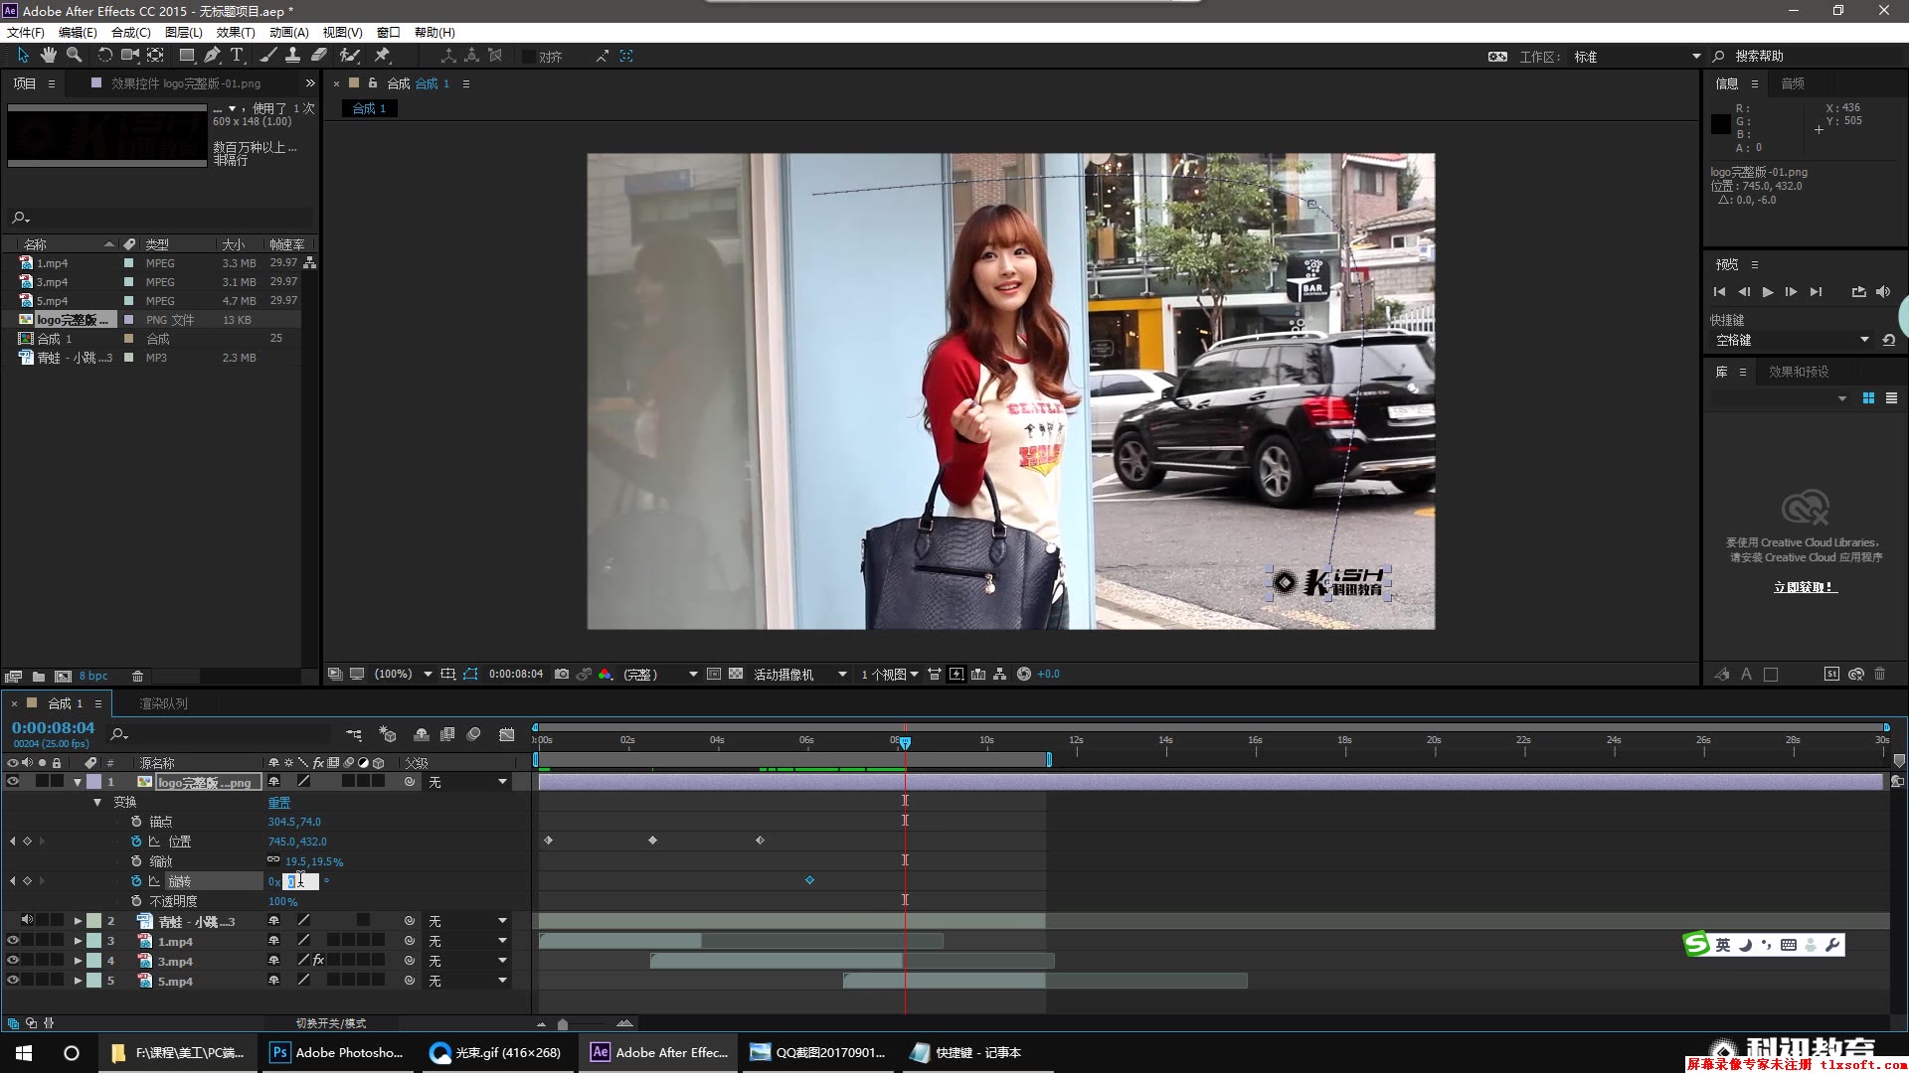Hide the 3.mp4 layer eye
This screenshot has width=1909, height=1073.
13,961
